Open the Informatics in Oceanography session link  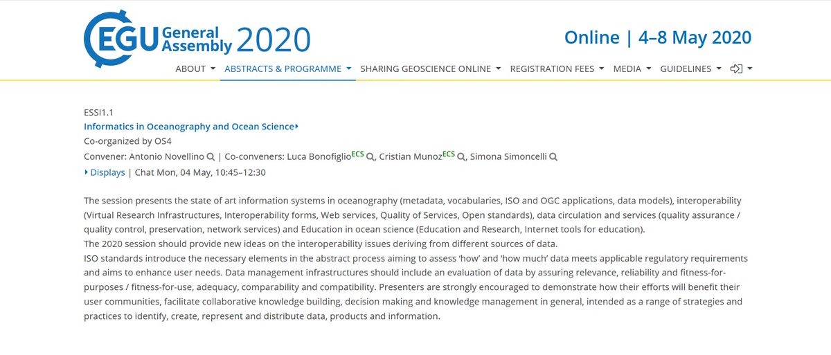click(x=191, y=127)
